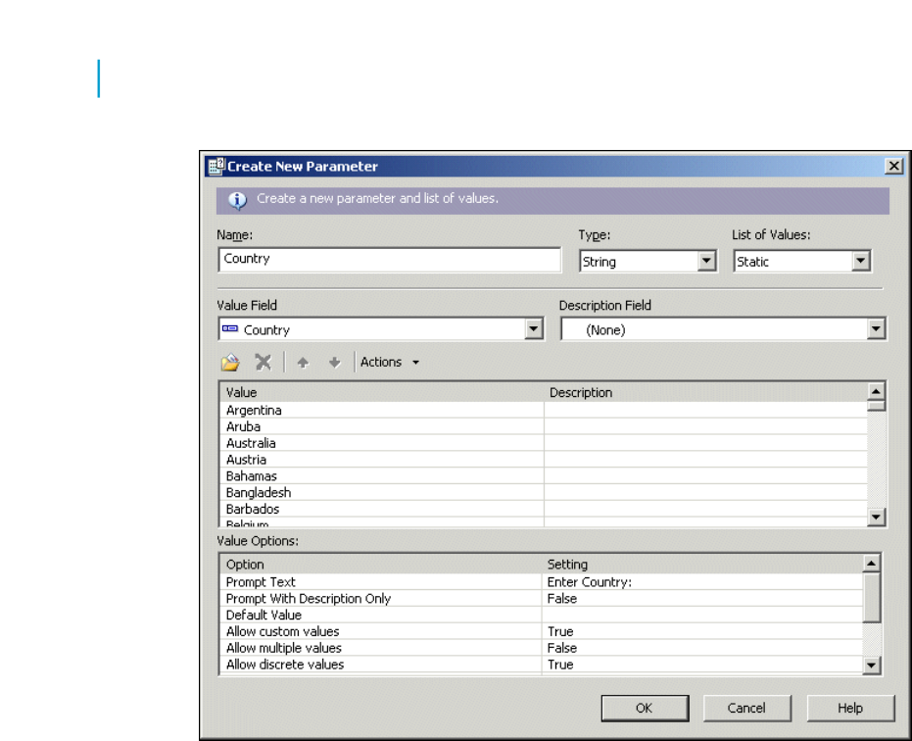The height and width of the screenshot is (741, 912).
Task: Click the Name input field containing Country
Action: (x=390, y=259)
